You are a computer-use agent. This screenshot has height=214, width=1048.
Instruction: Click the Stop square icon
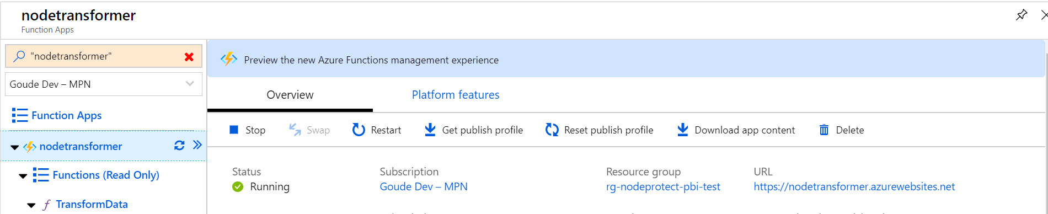tap(234, 130)
